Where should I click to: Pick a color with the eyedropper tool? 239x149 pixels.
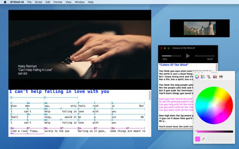[203, 139]
